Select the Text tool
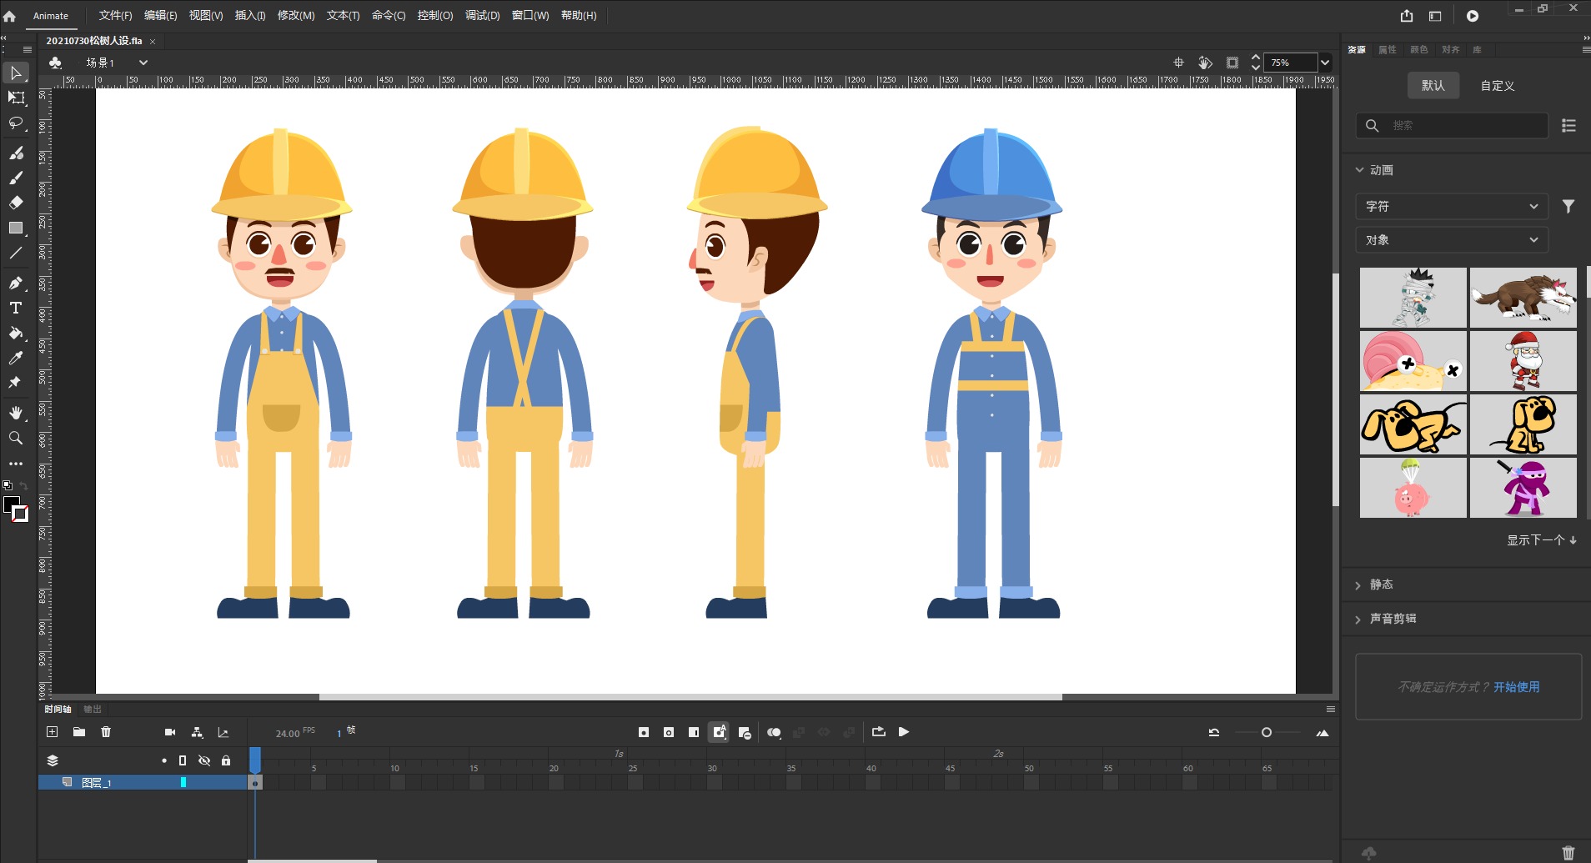The image size is (1591, 863). coord(16,308)
